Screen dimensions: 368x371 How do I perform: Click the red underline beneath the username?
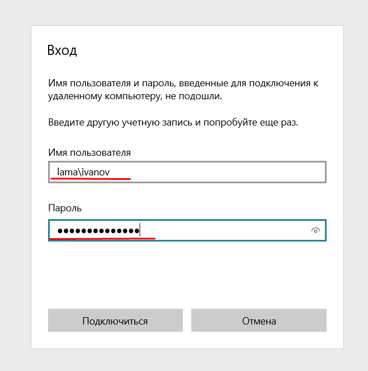pyautogui.click(x=89, y=179)
